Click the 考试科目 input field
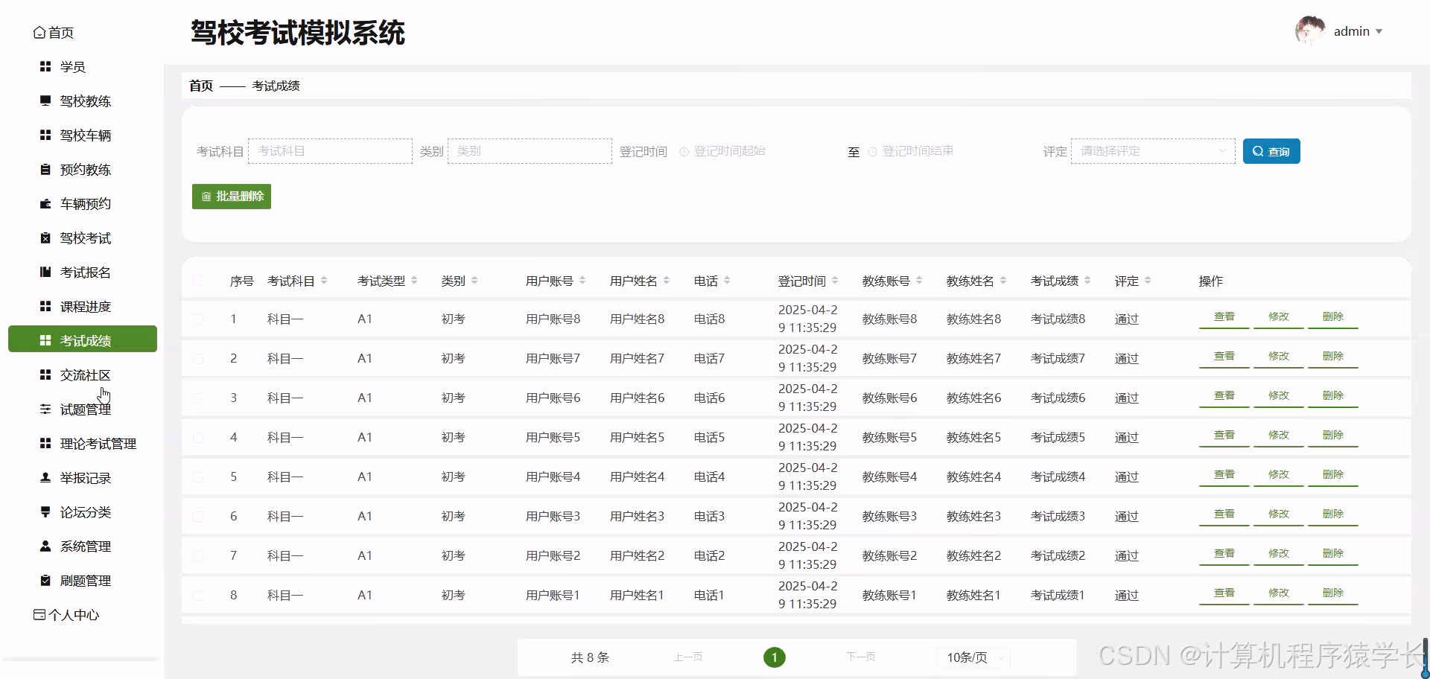Viewport: 1430px width, 679px height. [x=330, y=150]
